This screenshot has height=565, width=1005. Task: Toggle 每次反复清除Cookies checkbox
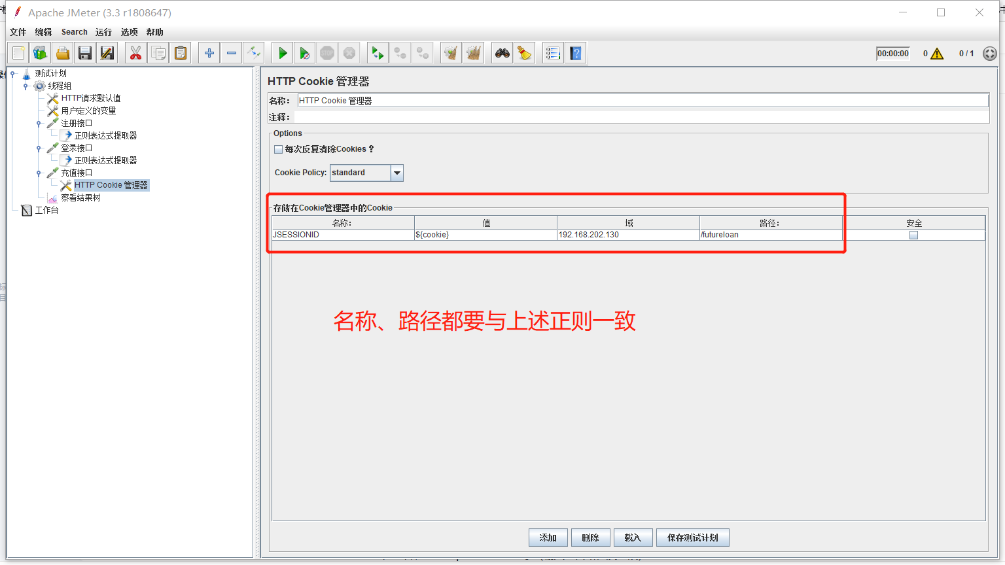279,149
